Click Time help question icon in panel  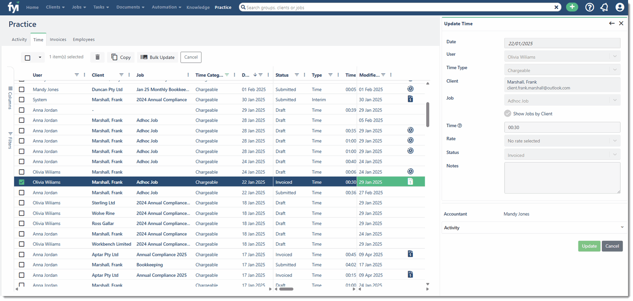(459, 126)
